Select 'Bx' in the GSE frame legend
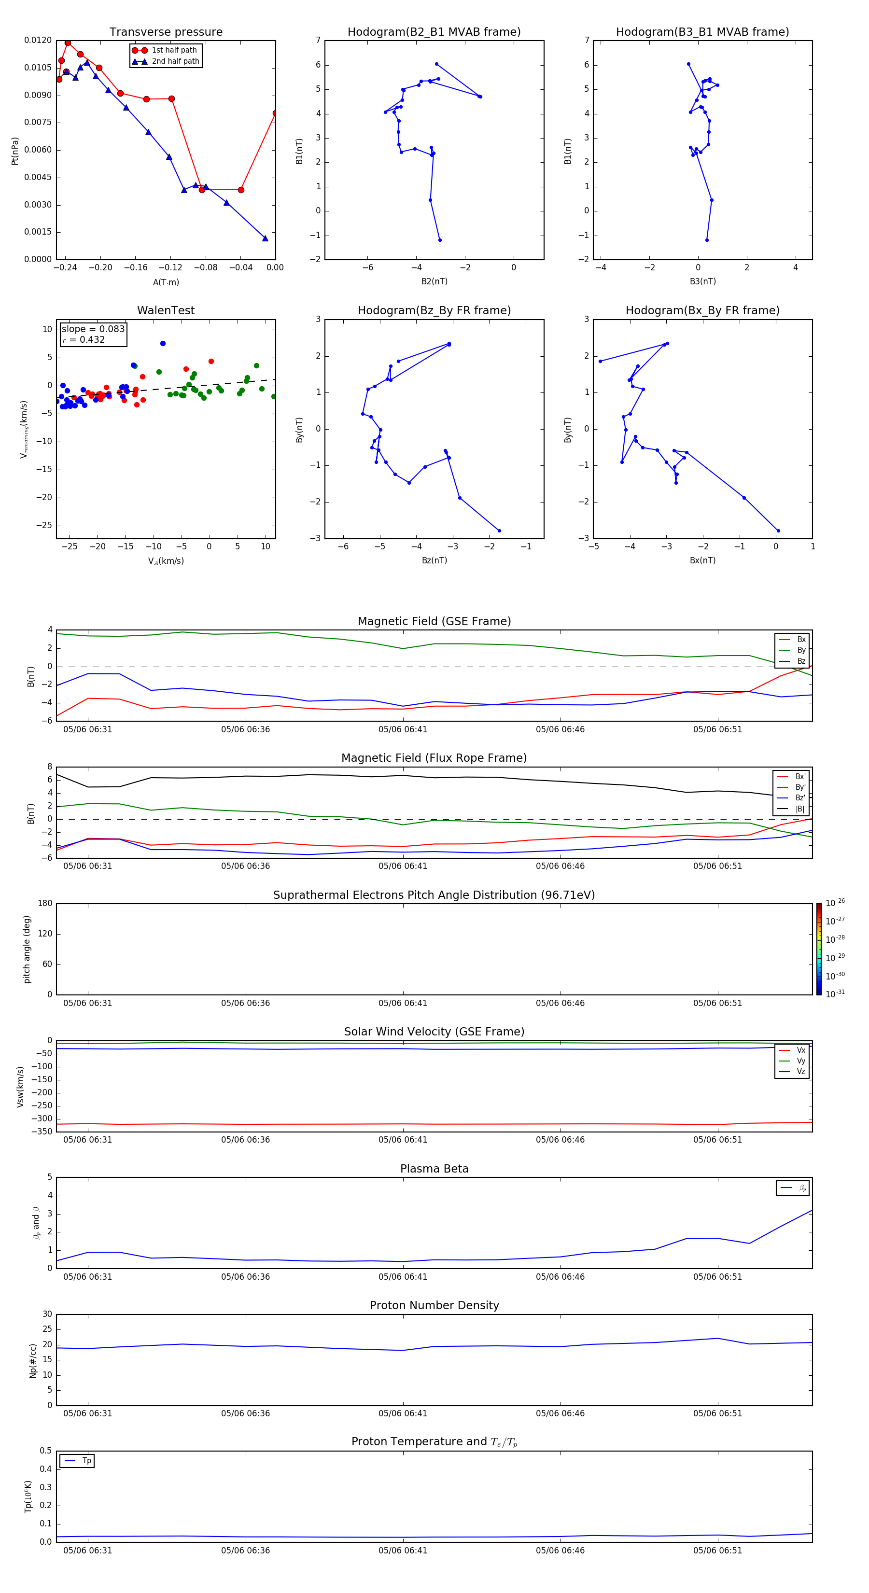The image size is (869, 1593). tap(793, 640)
